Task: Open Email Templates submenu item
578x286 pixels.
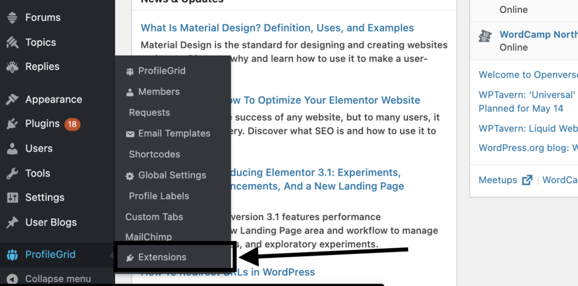Action: click(174, 133)
